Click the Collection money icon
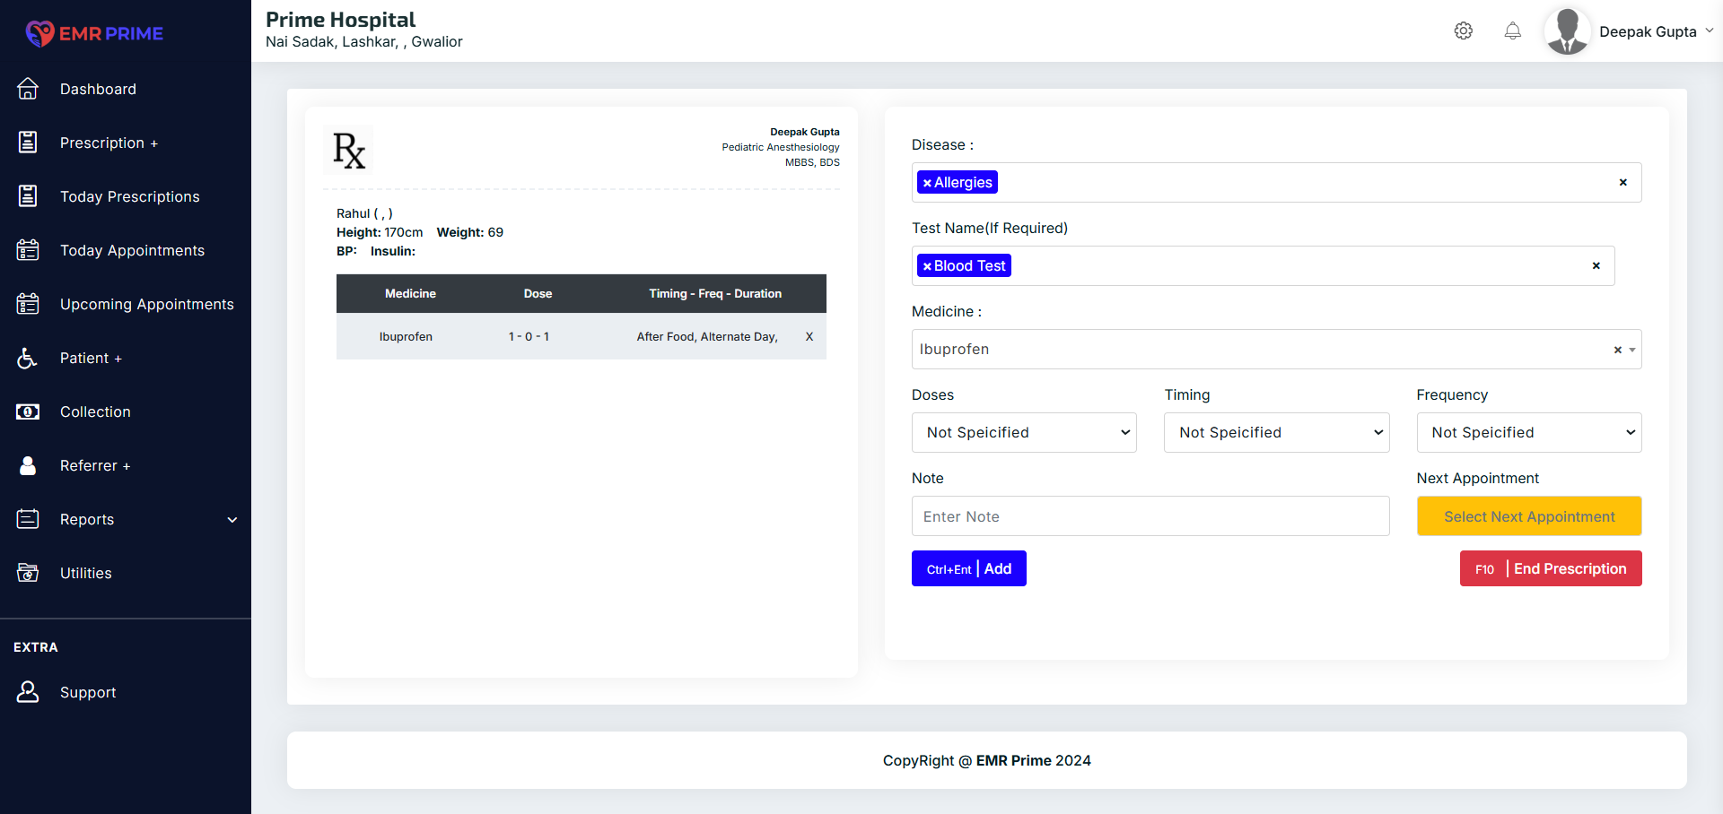 tap(28, 411)
